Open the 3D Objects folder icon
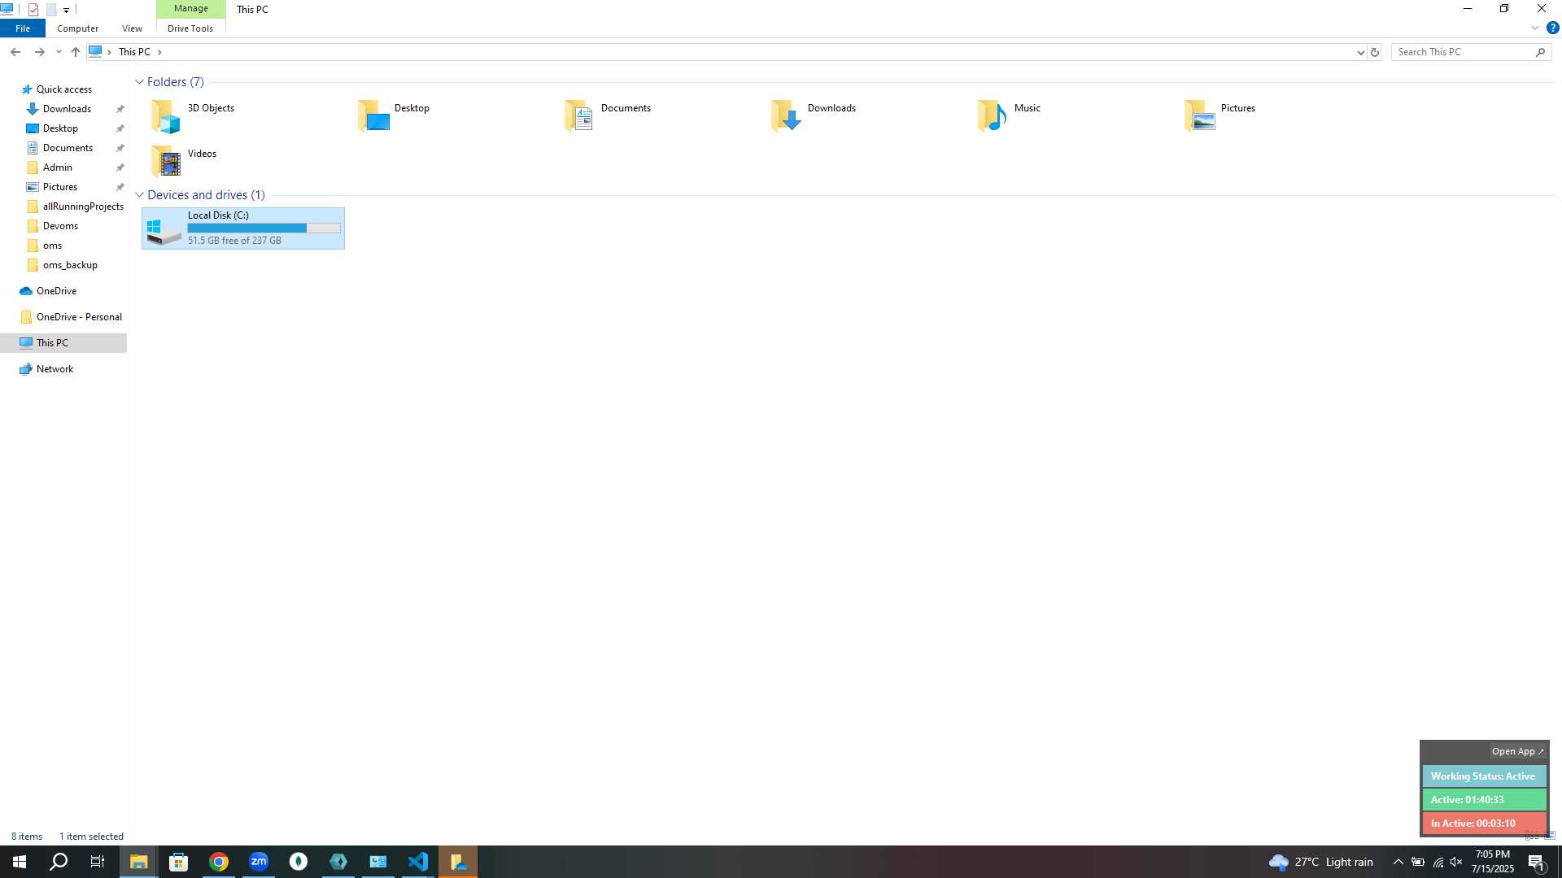This screenshot has height=878, width=1562. 166,116
